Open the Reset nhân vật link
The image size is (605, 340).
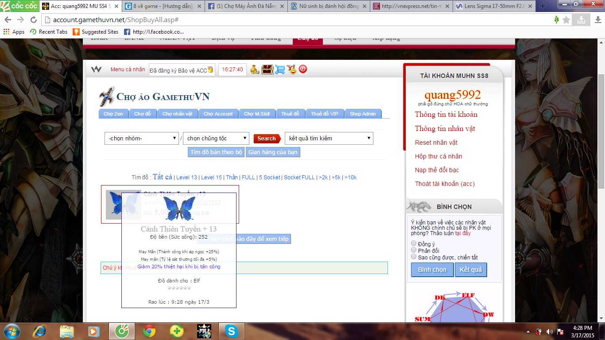tap(436, 143)
